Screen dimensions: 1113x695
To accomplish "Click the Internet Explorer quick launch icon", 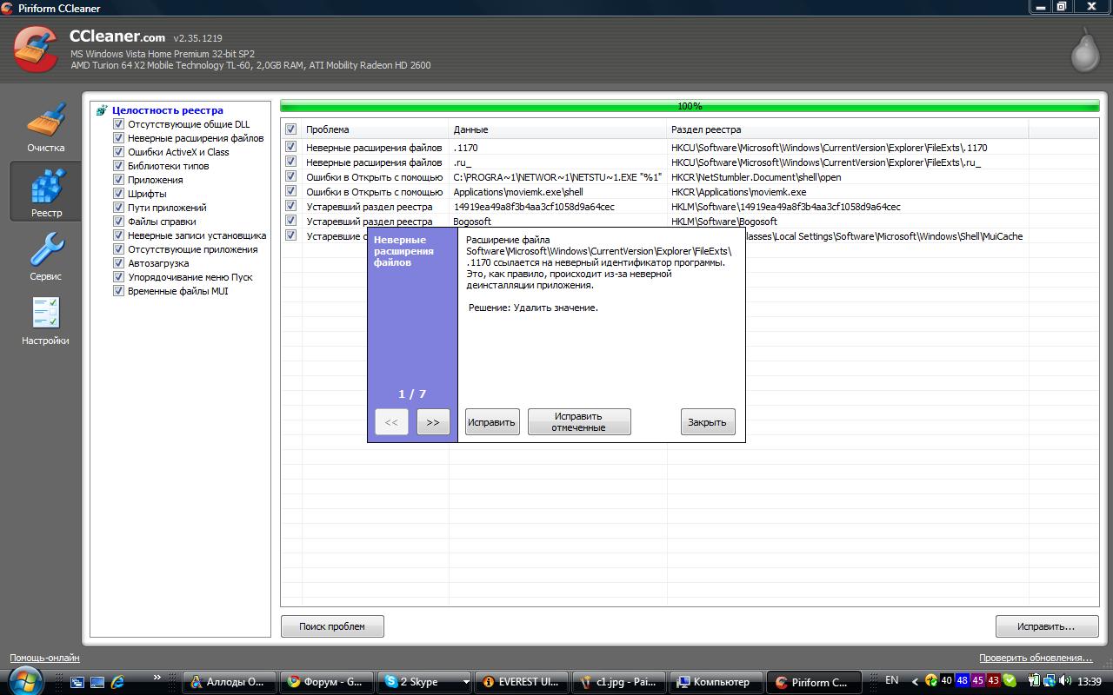I will pyautogui.click(x=118, y=682).
